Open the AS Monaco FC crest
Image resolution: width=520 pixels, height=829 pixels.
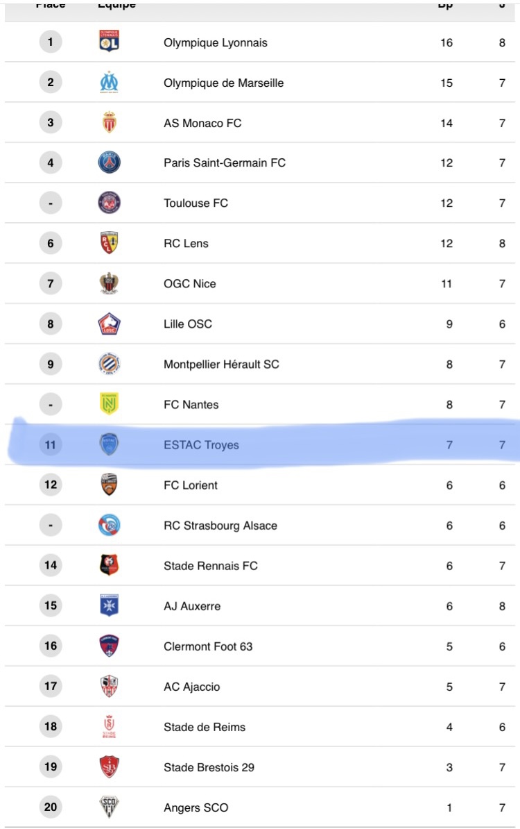click(x=110, y=122)
